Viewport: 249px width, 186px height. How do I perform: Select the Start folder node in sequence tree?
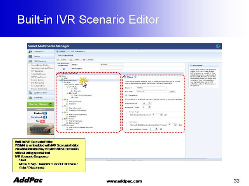pos(62,76)
